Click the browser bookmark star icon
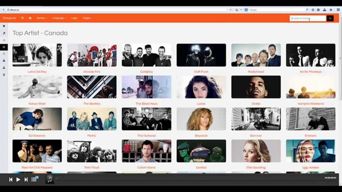342x192 pixels. (313, 10)
